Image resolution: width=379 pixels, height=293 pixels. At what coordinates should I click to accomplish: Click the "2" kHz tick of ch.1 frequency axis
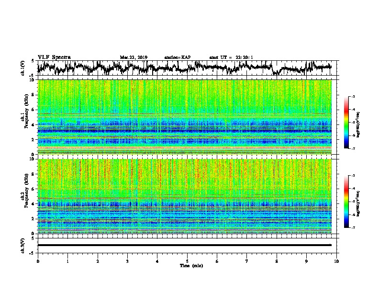(x=33, y=139)
